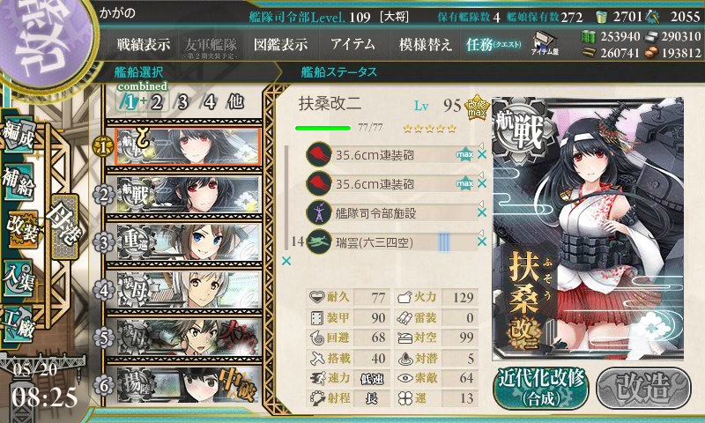Open the 入渠 docking repair icon
The image size is (705, 423).
18,278
